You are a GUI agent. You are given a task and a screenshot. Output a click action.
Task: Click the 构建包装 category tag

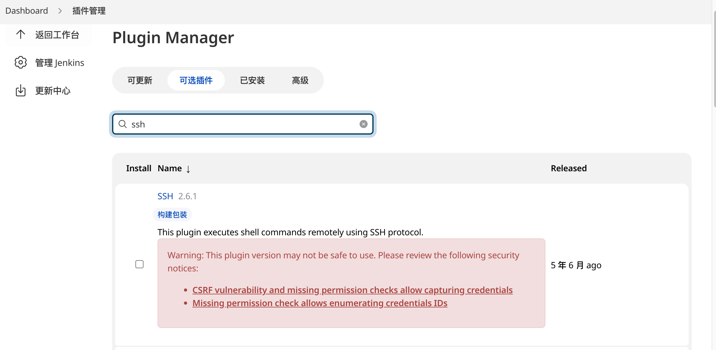(172, 214)
